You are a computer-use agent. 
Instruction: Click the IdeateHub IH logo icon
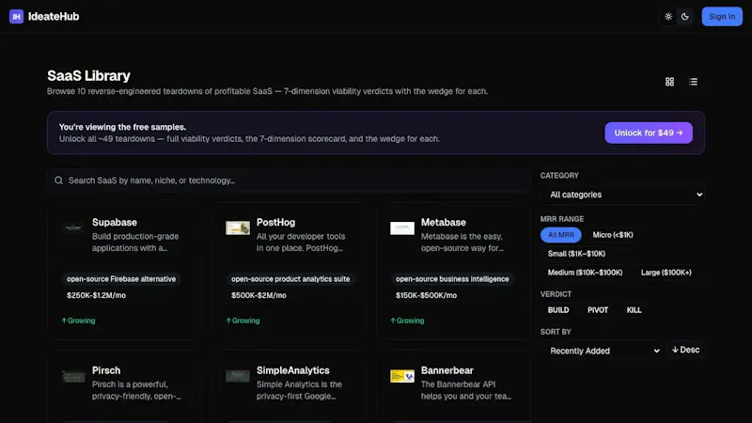[16, 16]
